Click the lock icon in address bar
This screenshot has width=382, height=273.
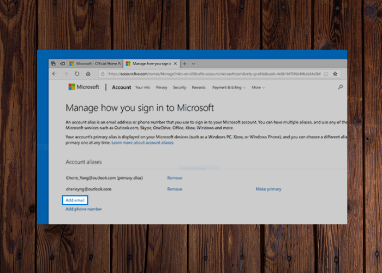coord(103,74)
